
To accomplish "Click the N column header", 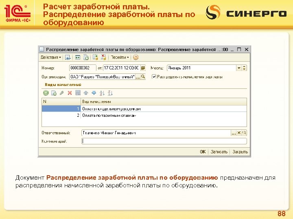I will pyautogui.click(x=61, y=102).
